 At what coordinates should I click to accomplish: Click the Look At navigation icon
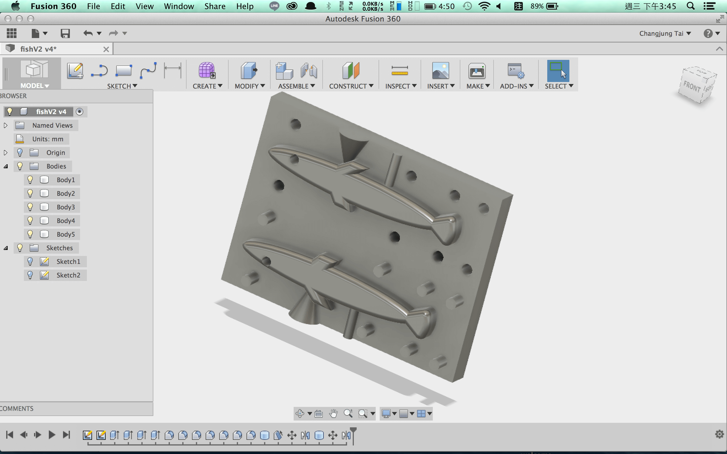pos(319,414)
